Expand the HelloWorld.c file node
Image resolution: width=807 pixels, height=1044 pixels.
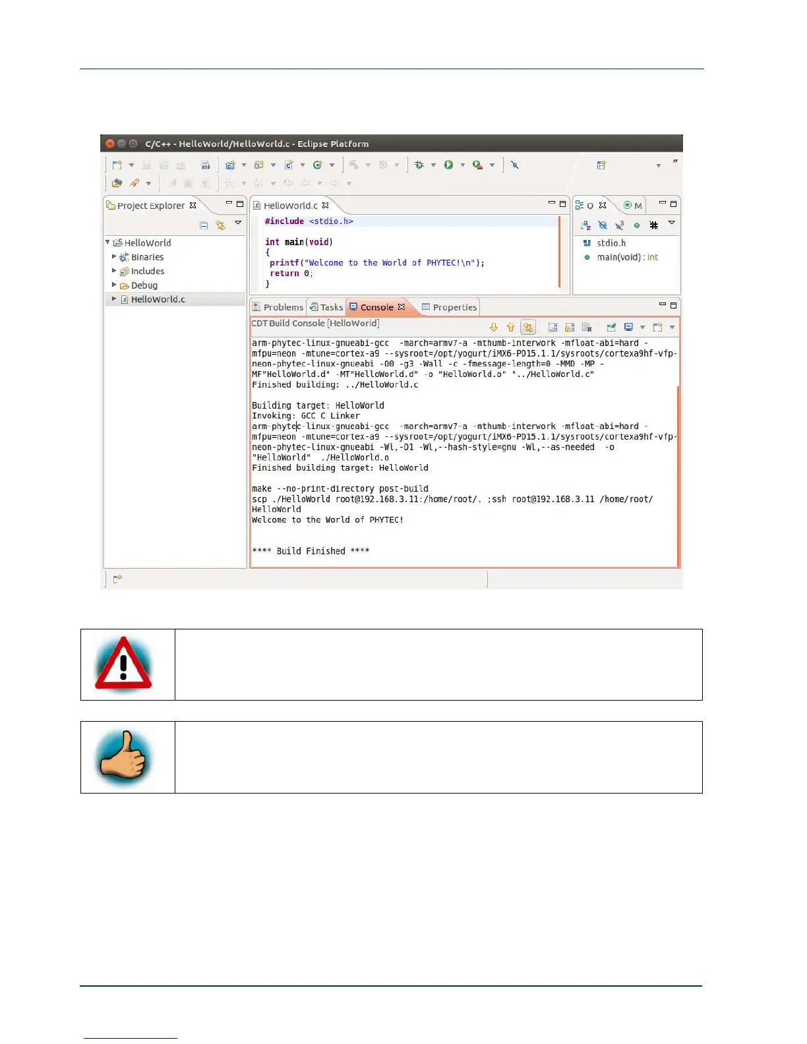[x=114, y=299]
